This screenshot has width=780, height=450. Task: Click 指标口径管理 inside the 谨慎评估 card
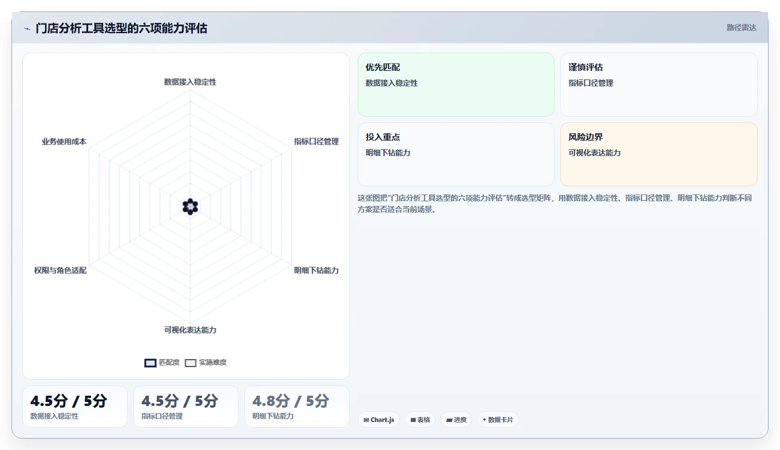pos(591,83)
